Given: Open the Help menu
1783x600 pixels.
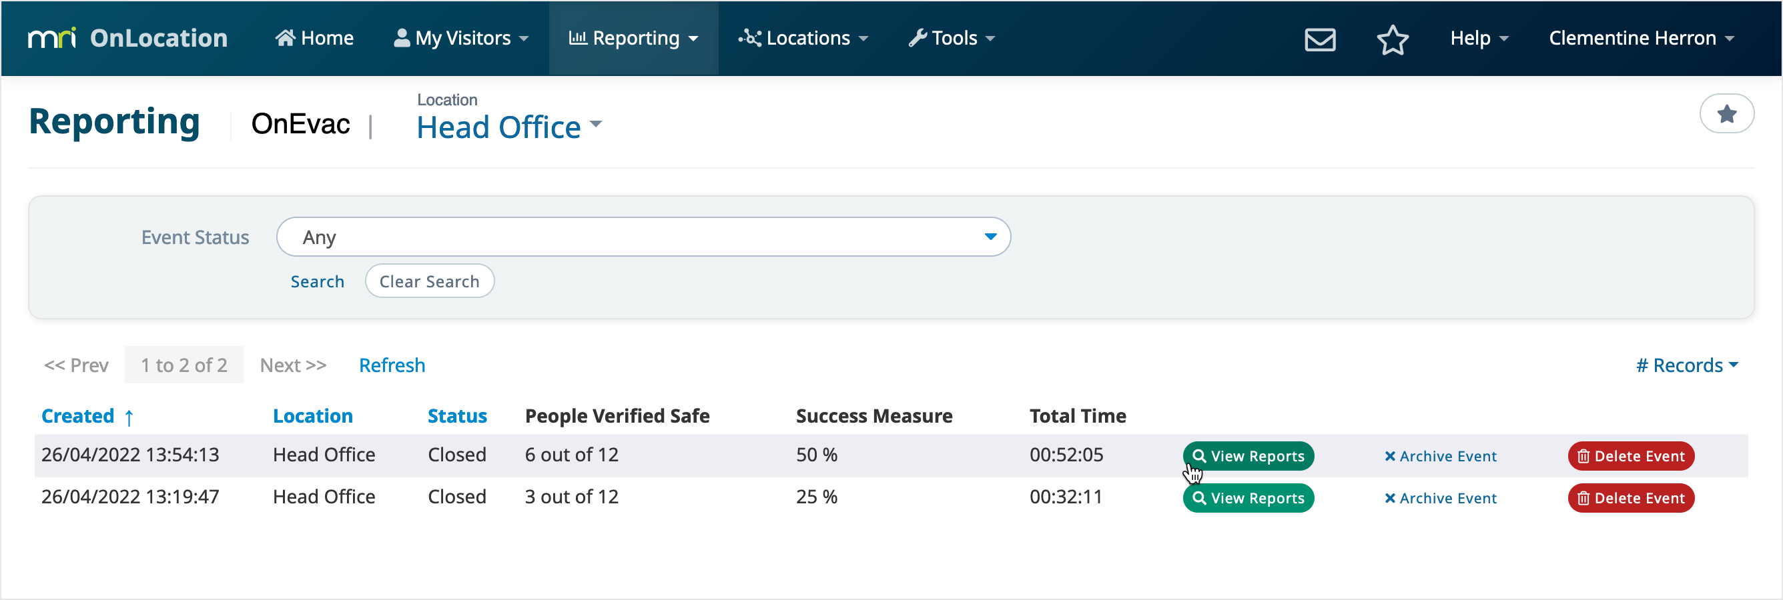Looking at the screenshot, I should click(1479, 38).
